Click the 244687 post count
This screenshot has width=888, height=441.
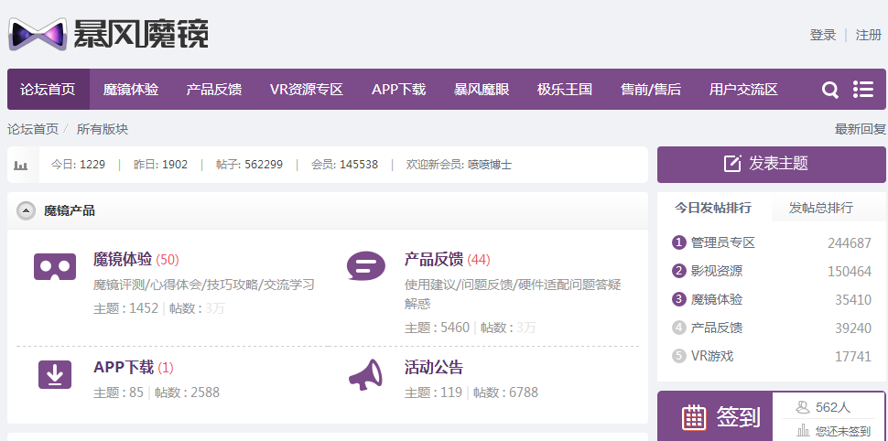[x=850, y=243]
